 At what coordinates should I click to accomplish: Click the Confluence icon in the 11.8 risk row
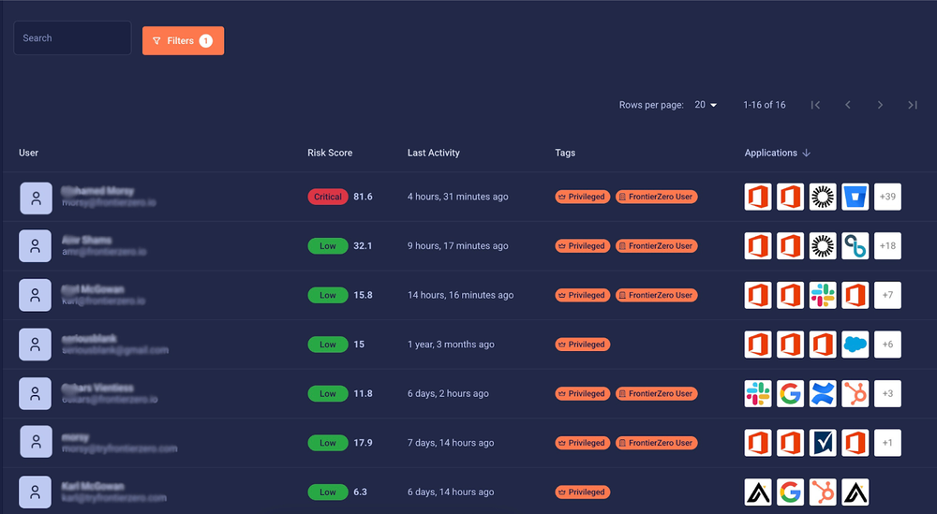coord(823,393)
